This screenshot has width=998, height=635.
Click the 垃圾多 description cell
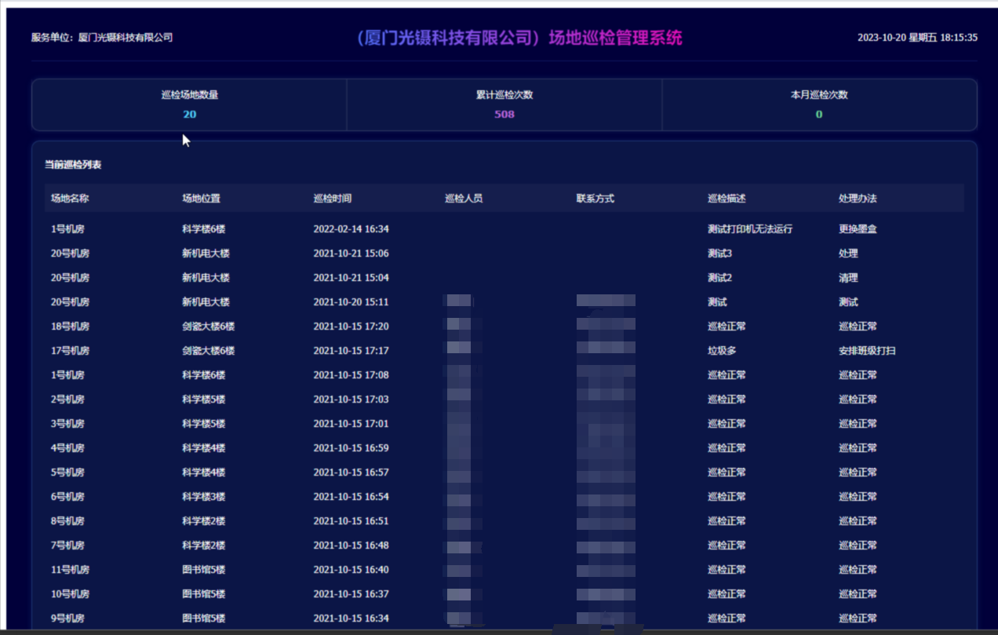click(722, 351)
